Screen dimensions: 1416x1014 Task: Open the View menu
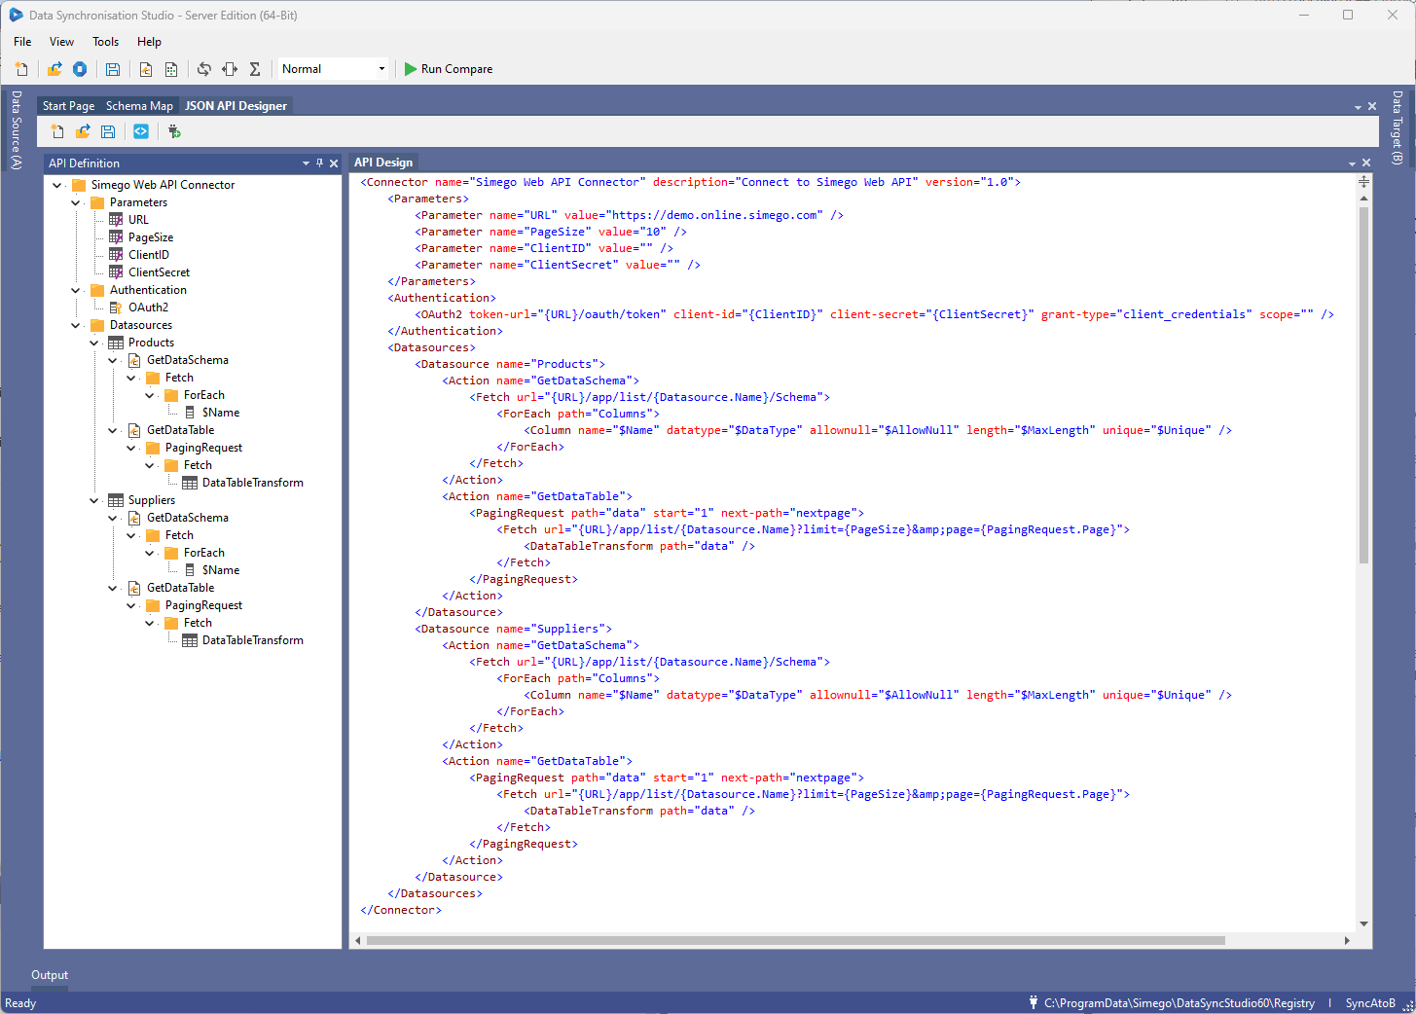click(x=61, y=42)
